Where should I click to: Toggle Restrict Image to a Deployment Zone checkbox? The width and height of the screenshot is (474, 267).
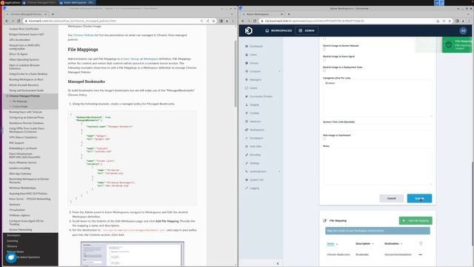coord(324,70)
